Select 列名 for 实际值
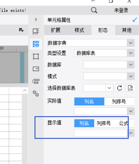This screenshot has height=164, width=139. coord(89,102)
